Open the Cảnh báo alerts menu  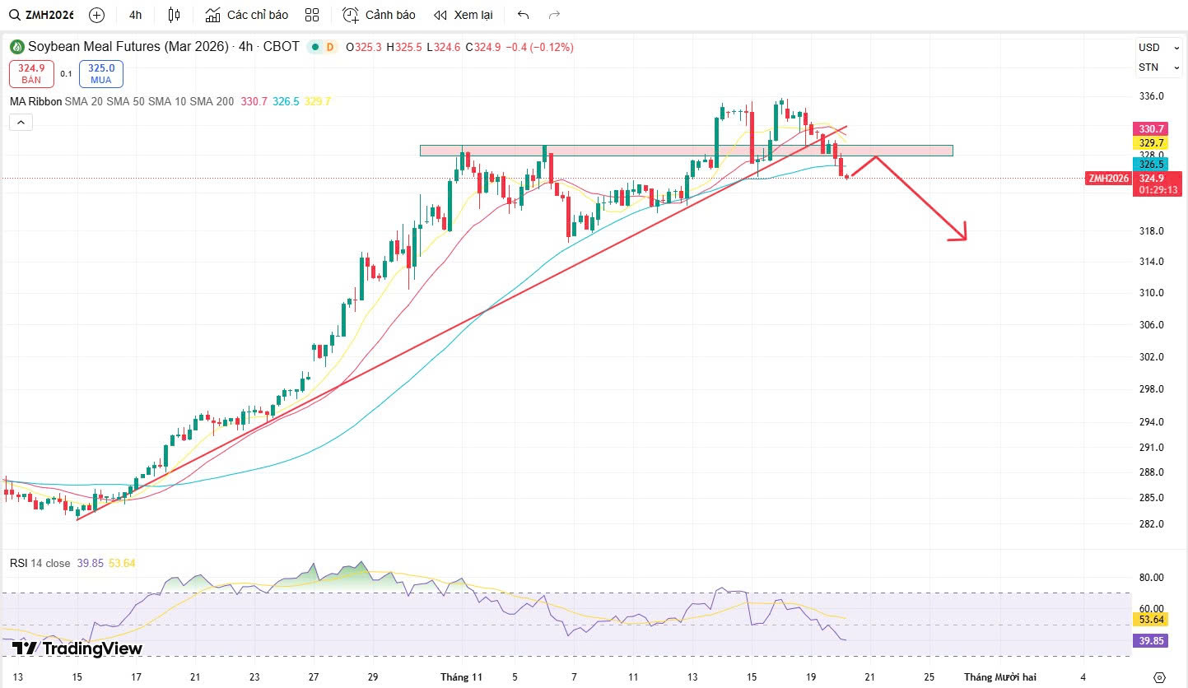click(380, 15)
